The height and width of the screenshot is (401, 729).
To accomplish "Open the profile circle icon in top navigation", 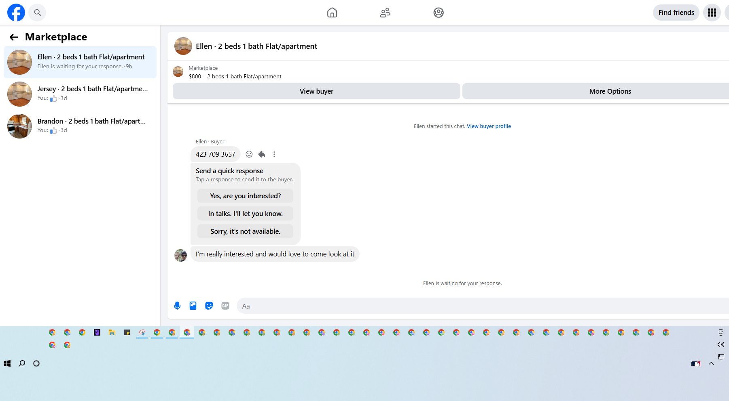I will click(439, 13).
